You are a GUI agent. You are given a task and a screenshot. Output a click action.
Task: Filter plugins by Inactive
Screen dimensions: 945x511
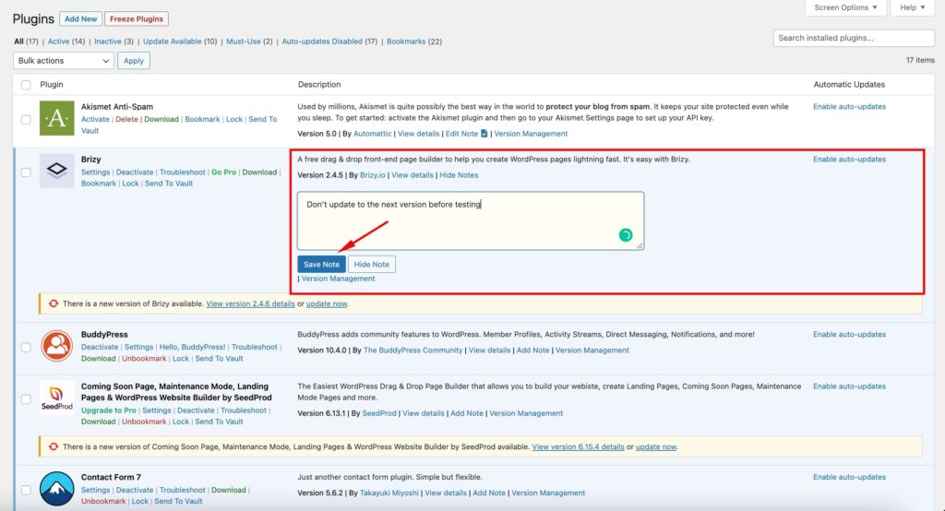pyautogui.click(x=108, y=42)
